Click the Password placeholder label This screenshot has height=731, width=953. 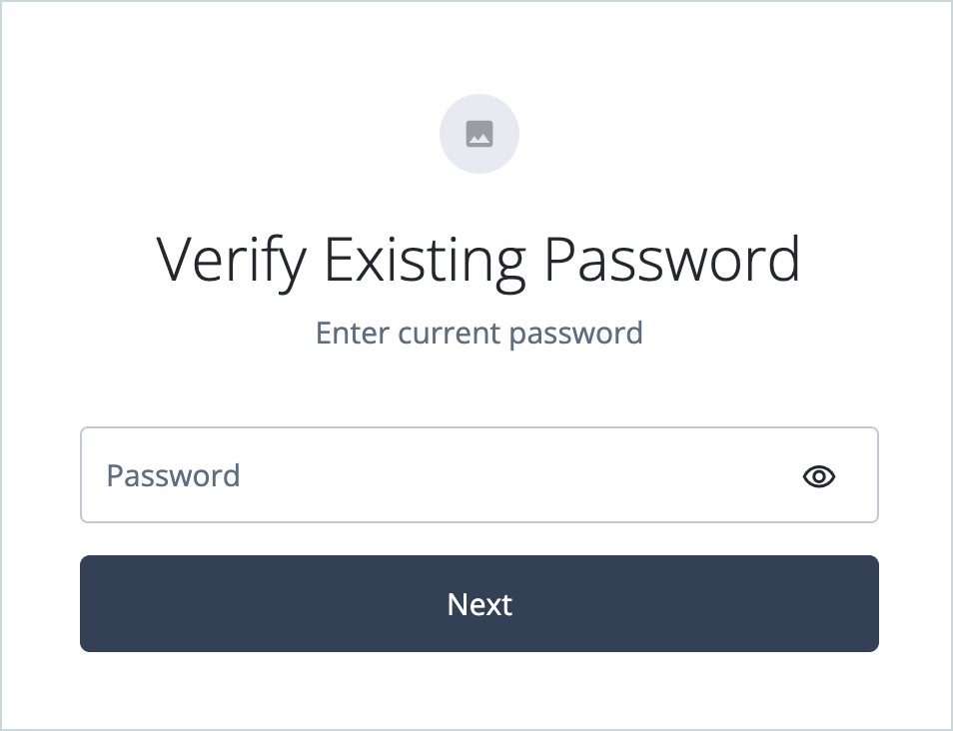coord(173,476)
